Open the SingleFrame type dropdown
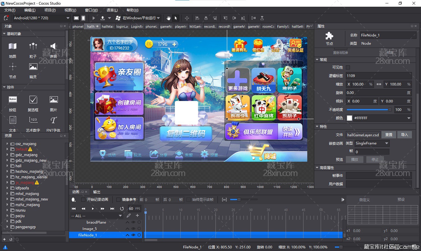 click(372, 143)
